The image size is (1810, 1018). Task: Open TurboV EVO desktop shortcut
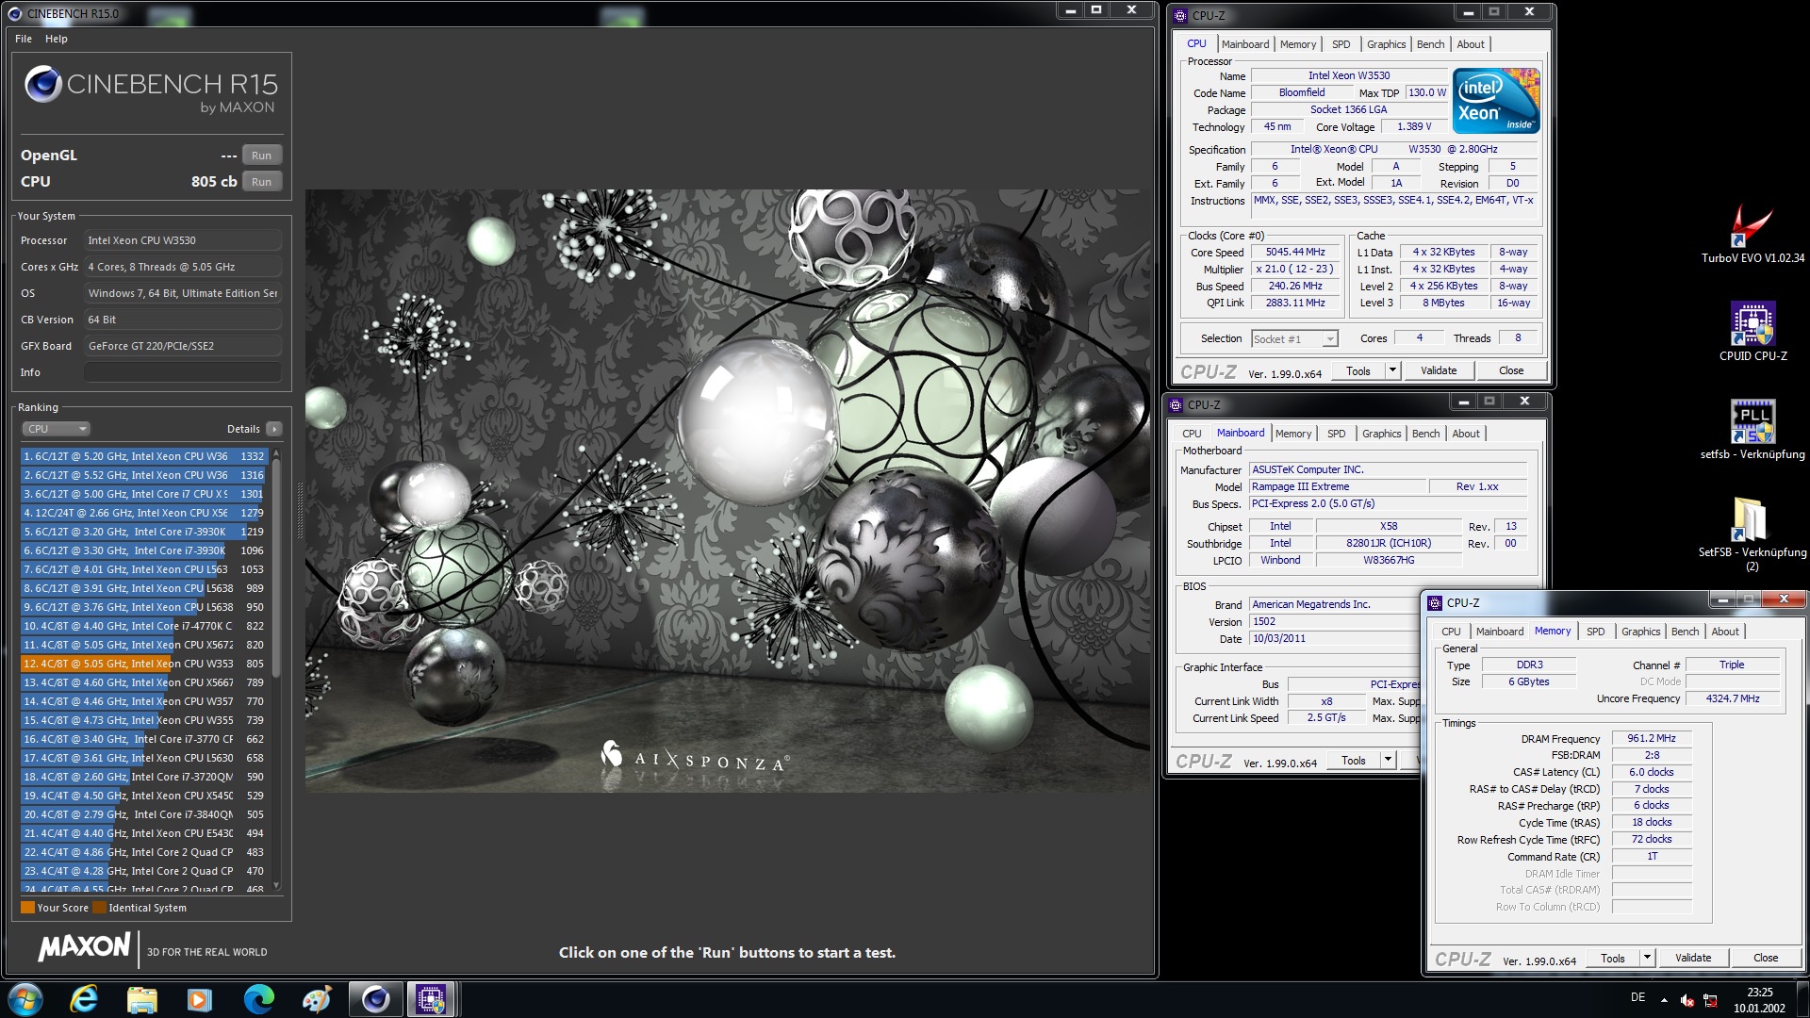tap(1752, 234)
